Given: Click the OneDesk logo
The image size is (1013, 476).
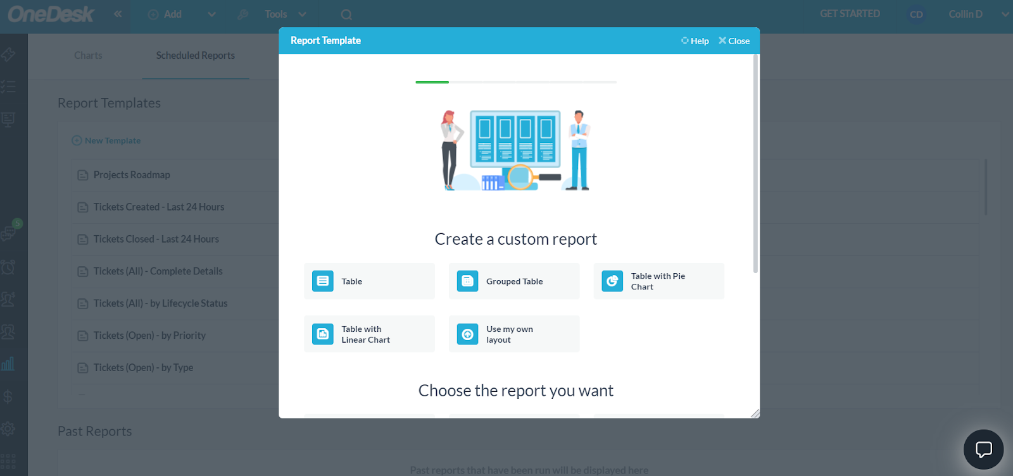Looking at the screenshot, I should point(51,15).
